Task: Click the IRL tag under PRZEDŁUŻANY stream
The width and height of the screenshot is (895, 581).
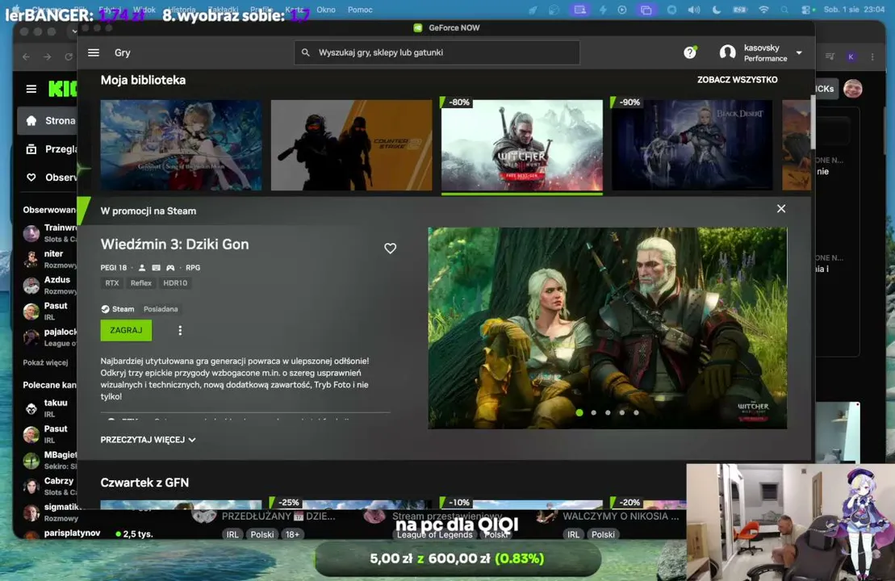Action: [x=232, y=534]
